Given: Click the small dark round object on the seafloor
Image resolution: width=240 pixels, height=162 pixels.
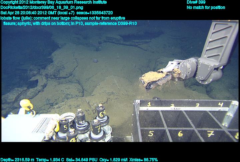Looking at the screenshot, I should [x=95, y=61].
